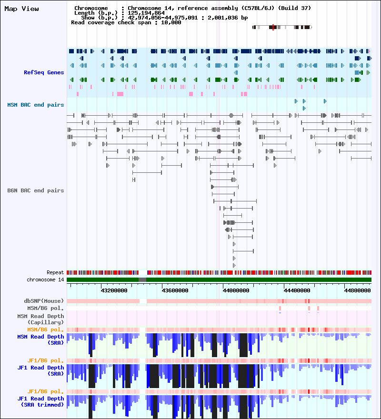Click the dbSNP(Mouse) track label

tap(44, 301)
